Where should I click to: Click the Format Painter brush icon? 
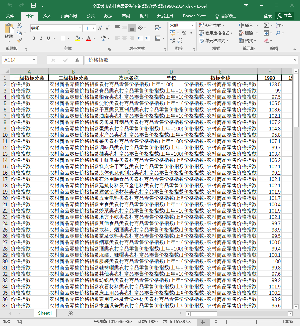[19, 40]
